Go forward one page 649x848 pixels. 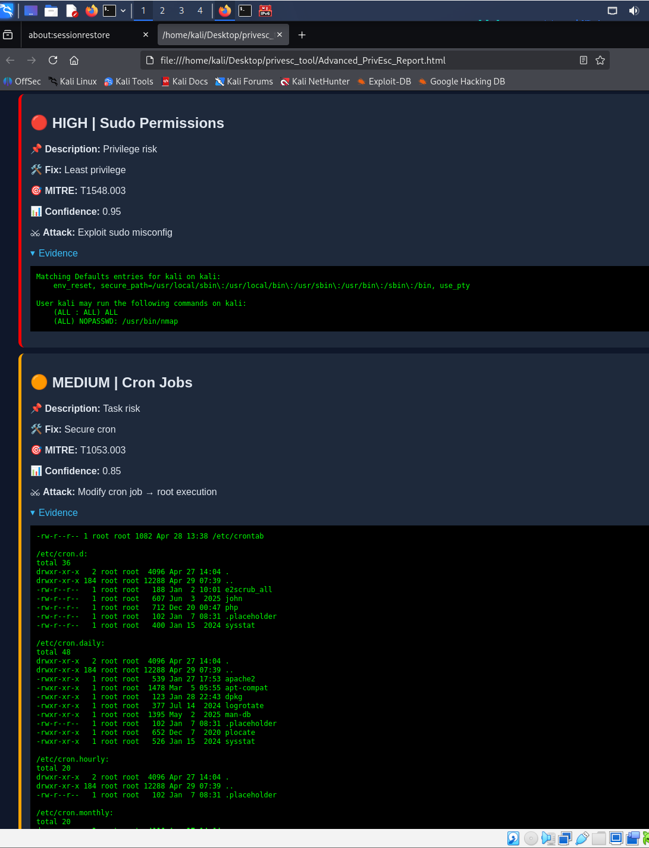click(x=32, y=60)
